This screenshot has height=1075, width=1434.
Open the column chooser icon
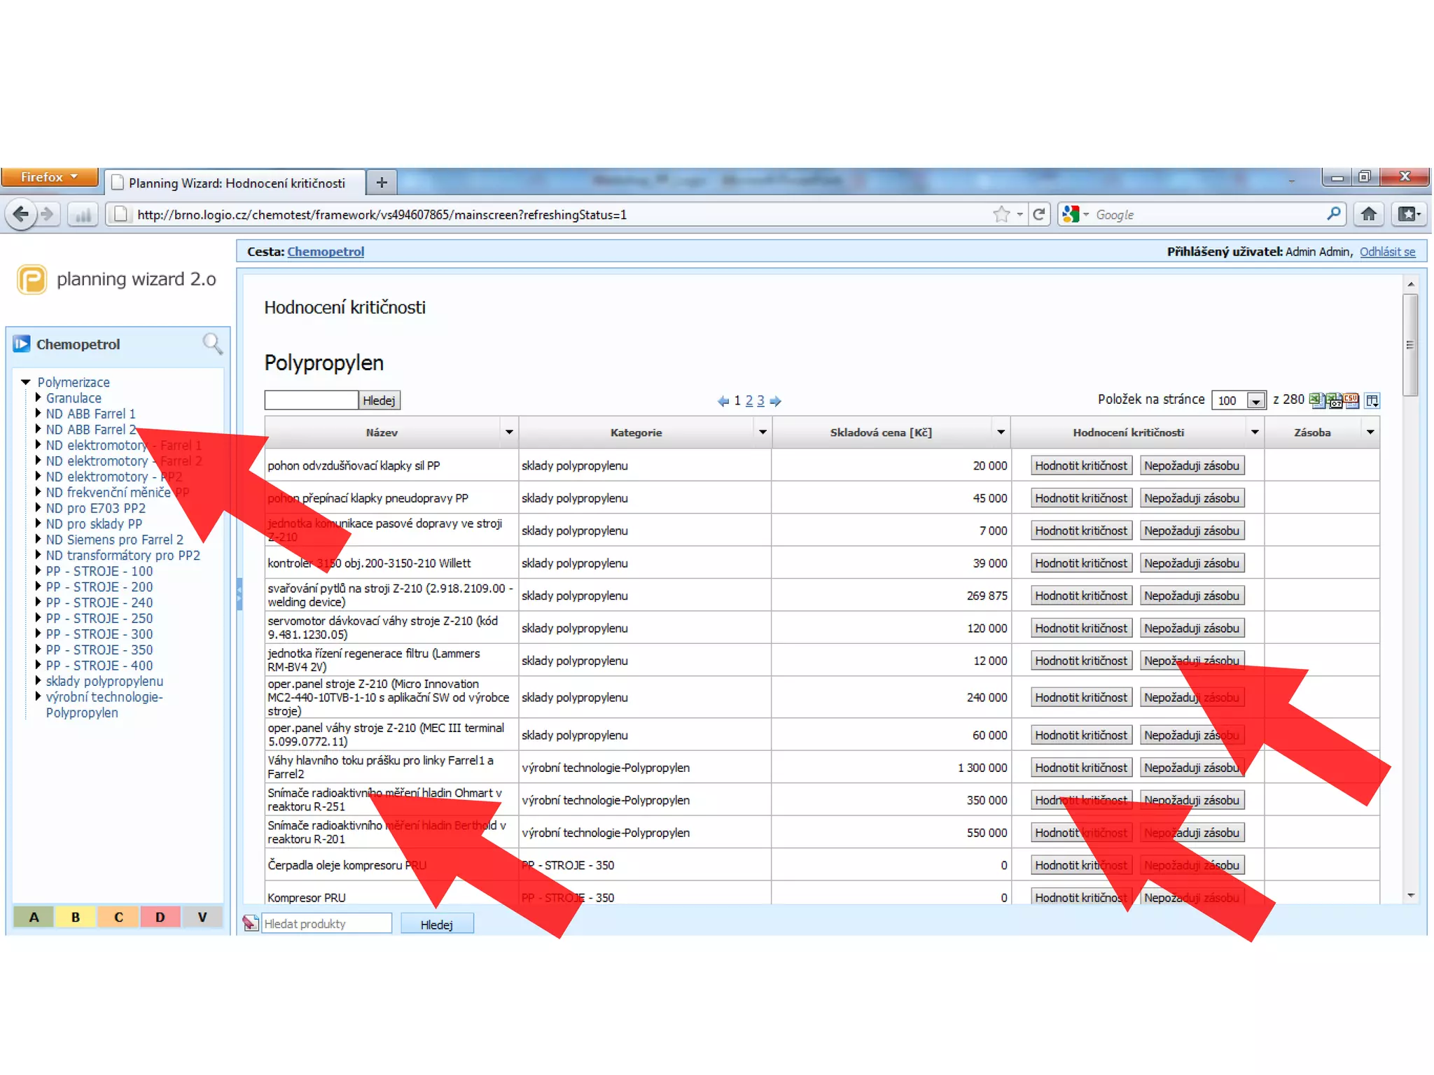coord(1372,400)
